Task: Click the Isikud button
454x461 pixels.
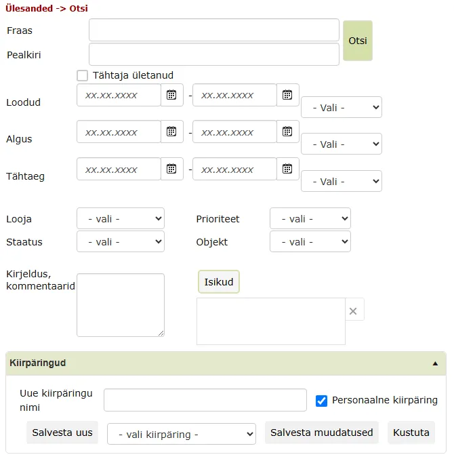Action: coord(219,281)
